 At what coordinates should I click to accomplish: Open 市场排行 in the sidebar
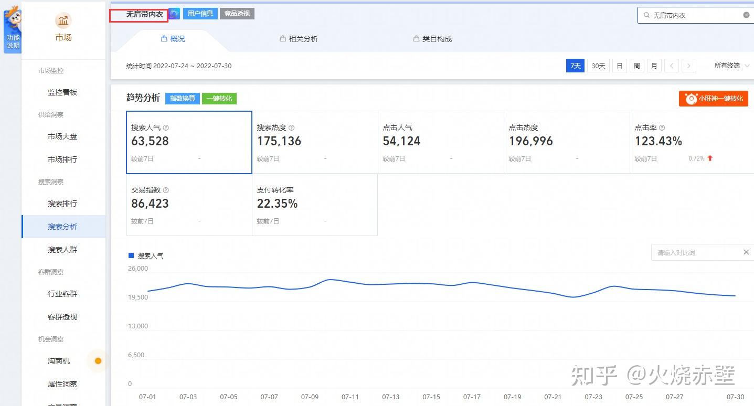tap(62, 159)
